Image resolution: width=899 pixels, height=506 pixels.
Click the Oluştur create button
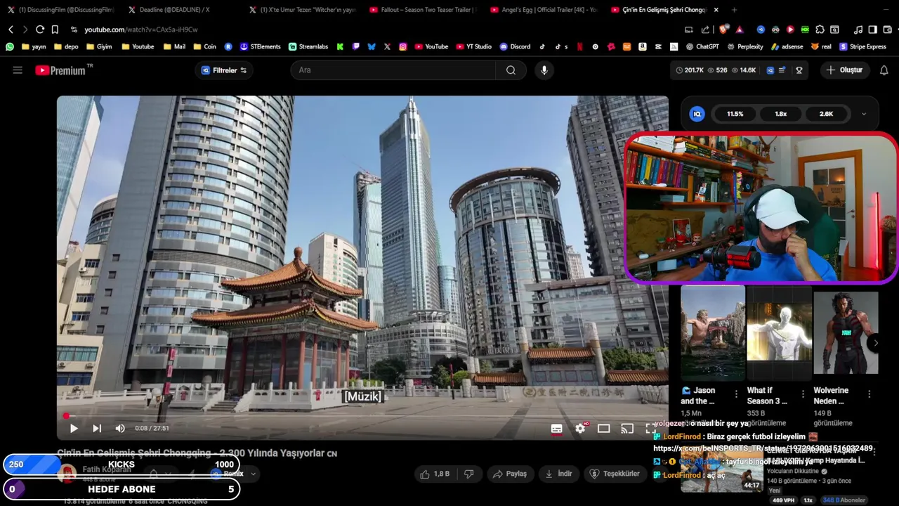pyautogui.click(x=844, y=70)
